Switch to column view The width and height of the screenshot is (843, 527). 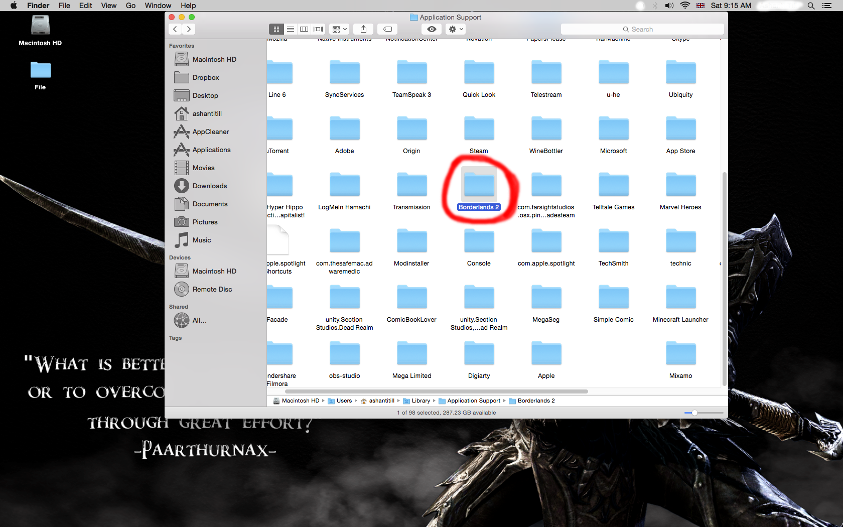pos(304,29)
